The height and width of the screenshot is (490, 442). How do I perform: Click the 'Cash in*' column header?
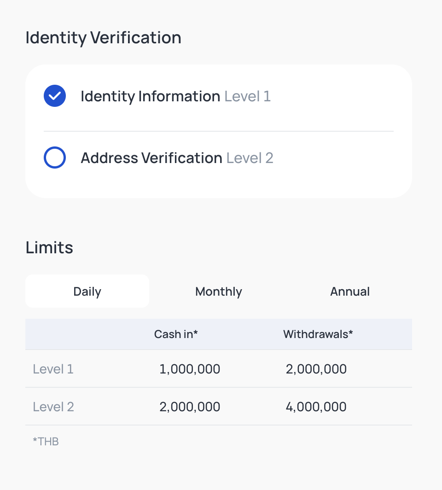pyautogui.click(x=176, y=334)
